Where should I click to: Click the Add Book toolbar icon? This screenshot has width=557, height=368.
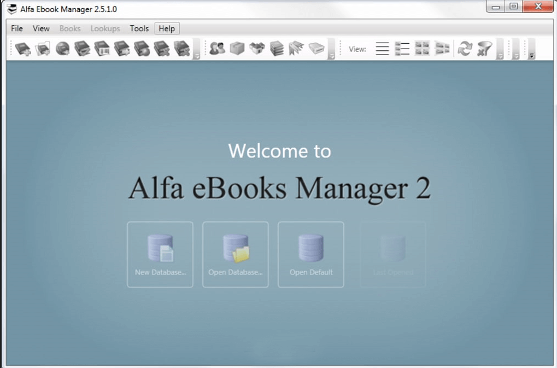pyautogui.click(x=23, y=49)
